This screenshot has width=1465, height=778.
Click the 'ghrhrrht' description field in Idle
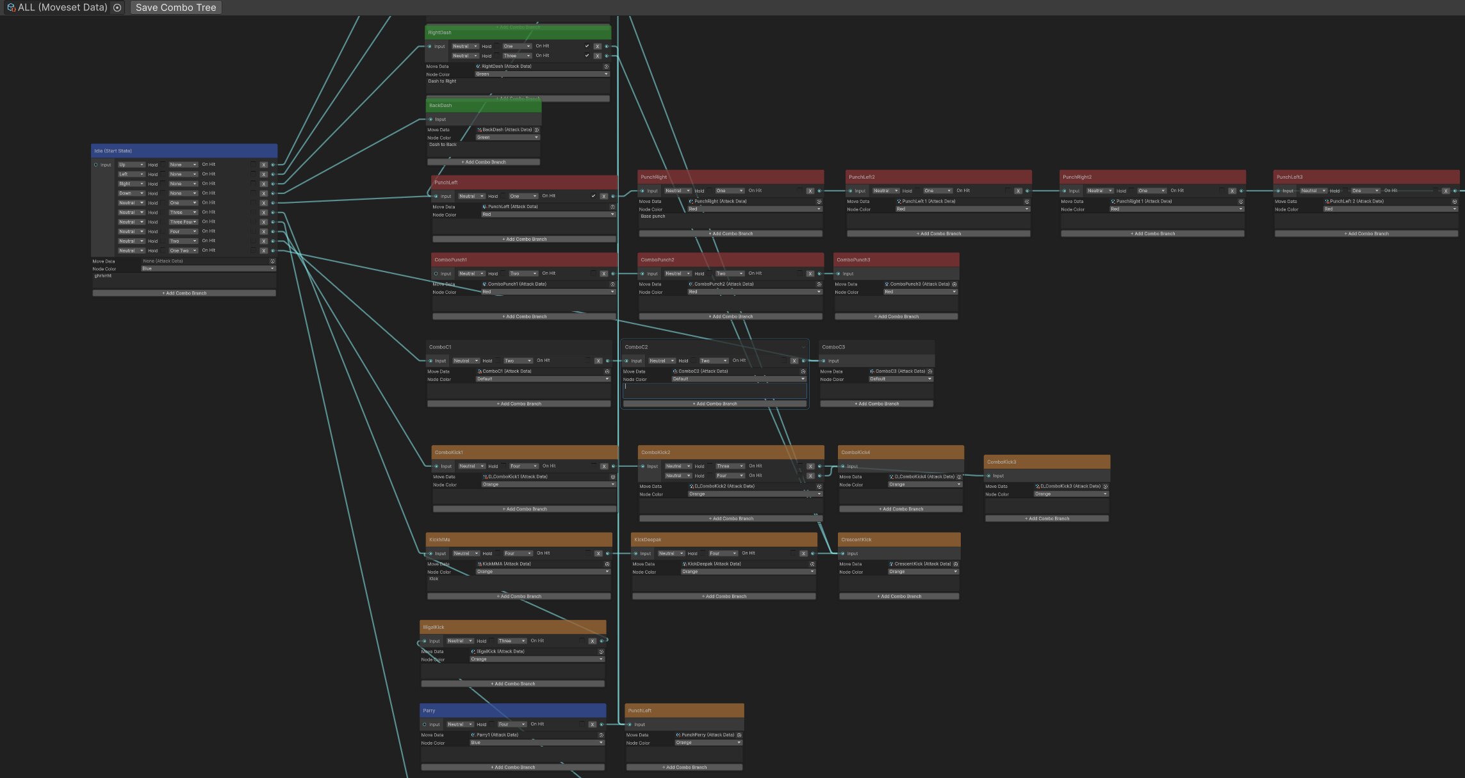coord(184,280)
